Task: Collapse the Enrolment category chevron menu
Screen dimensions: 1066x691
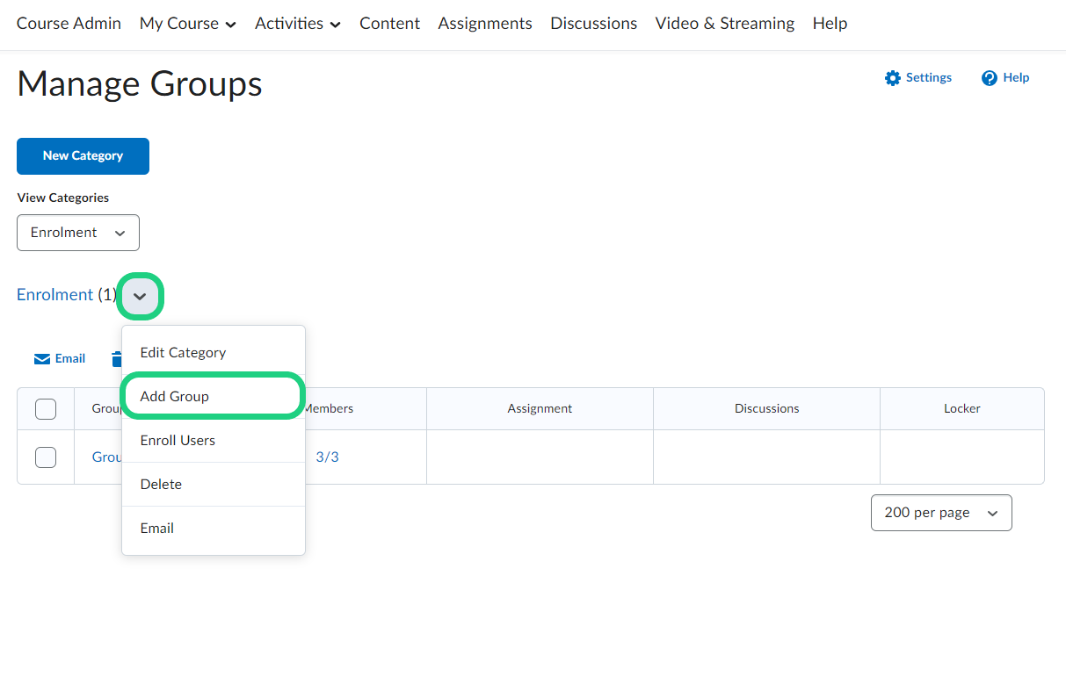Action: [140, 296]
